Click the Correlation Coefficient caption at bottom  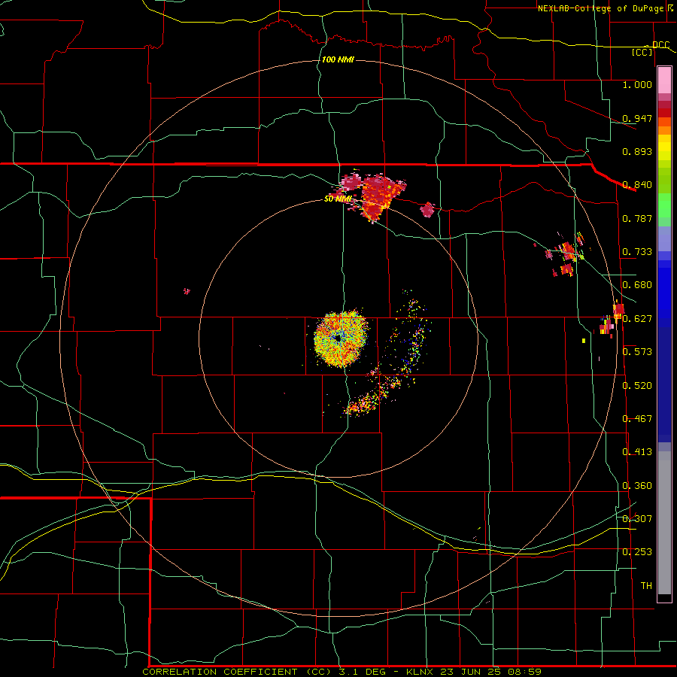342,672
